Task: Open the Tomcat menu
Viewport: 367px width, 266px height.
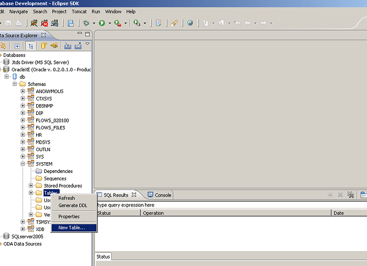Action: pyautogui.click(x=79, y=12)
